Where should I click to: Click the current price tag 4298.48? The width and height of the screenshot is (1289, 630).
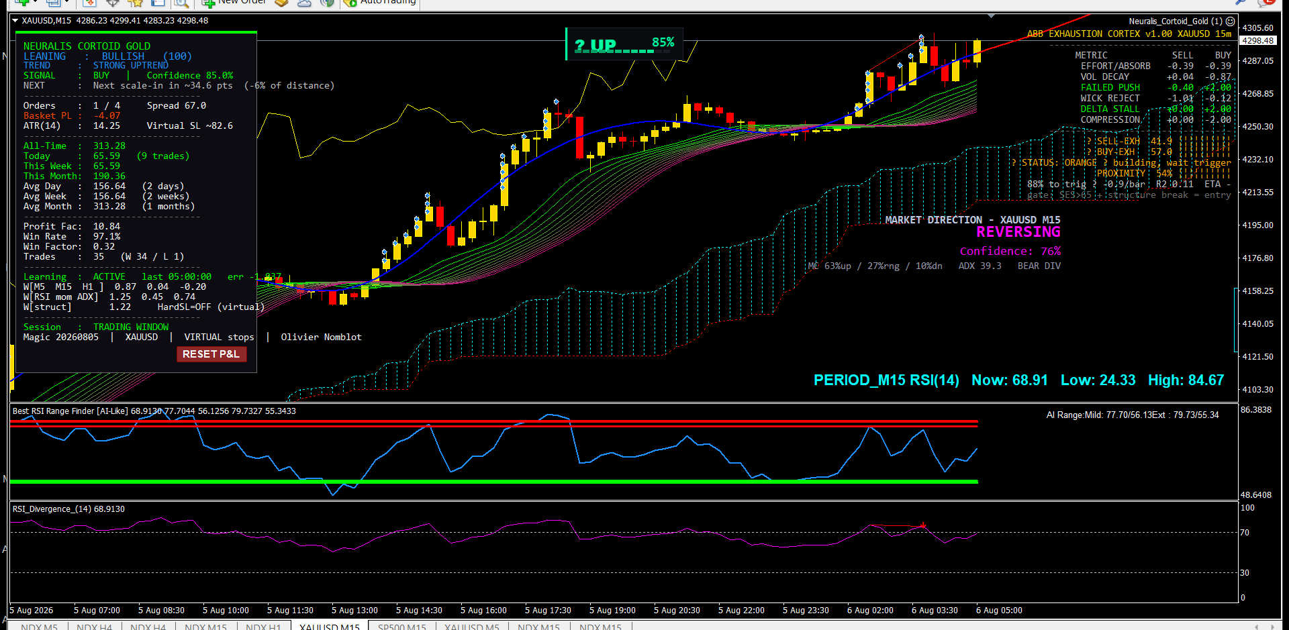click(1257, 41)
